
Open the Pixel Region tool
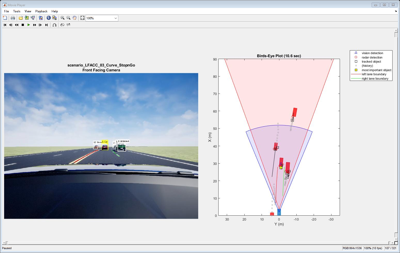pyautogui.click(x=54, y=18)
